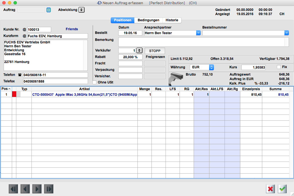Click into the Rabatt percentage field
Image resolution: width=294 pixels, height=196 pixels.
(x=130, y=57)
